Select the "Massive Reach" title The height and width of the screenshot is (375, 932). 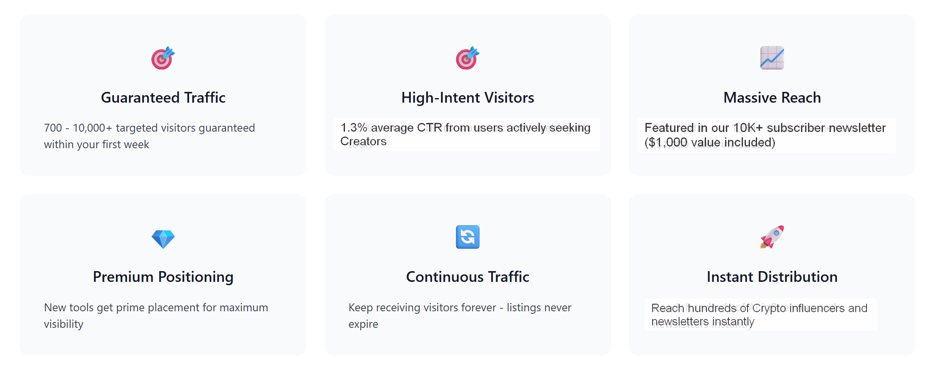coord(772,98)
